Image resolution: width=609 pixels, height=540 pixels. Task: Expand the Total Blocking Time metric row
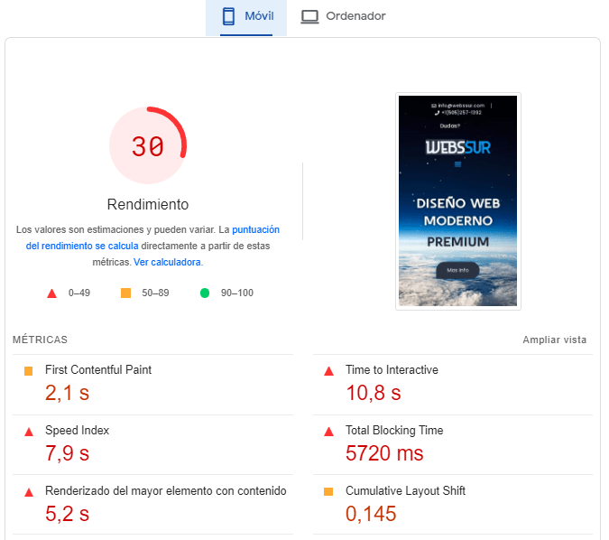[394, 431]
